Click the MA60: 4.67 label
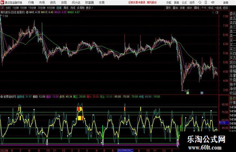This screenshot has height=152, width=236. [74, 12]
